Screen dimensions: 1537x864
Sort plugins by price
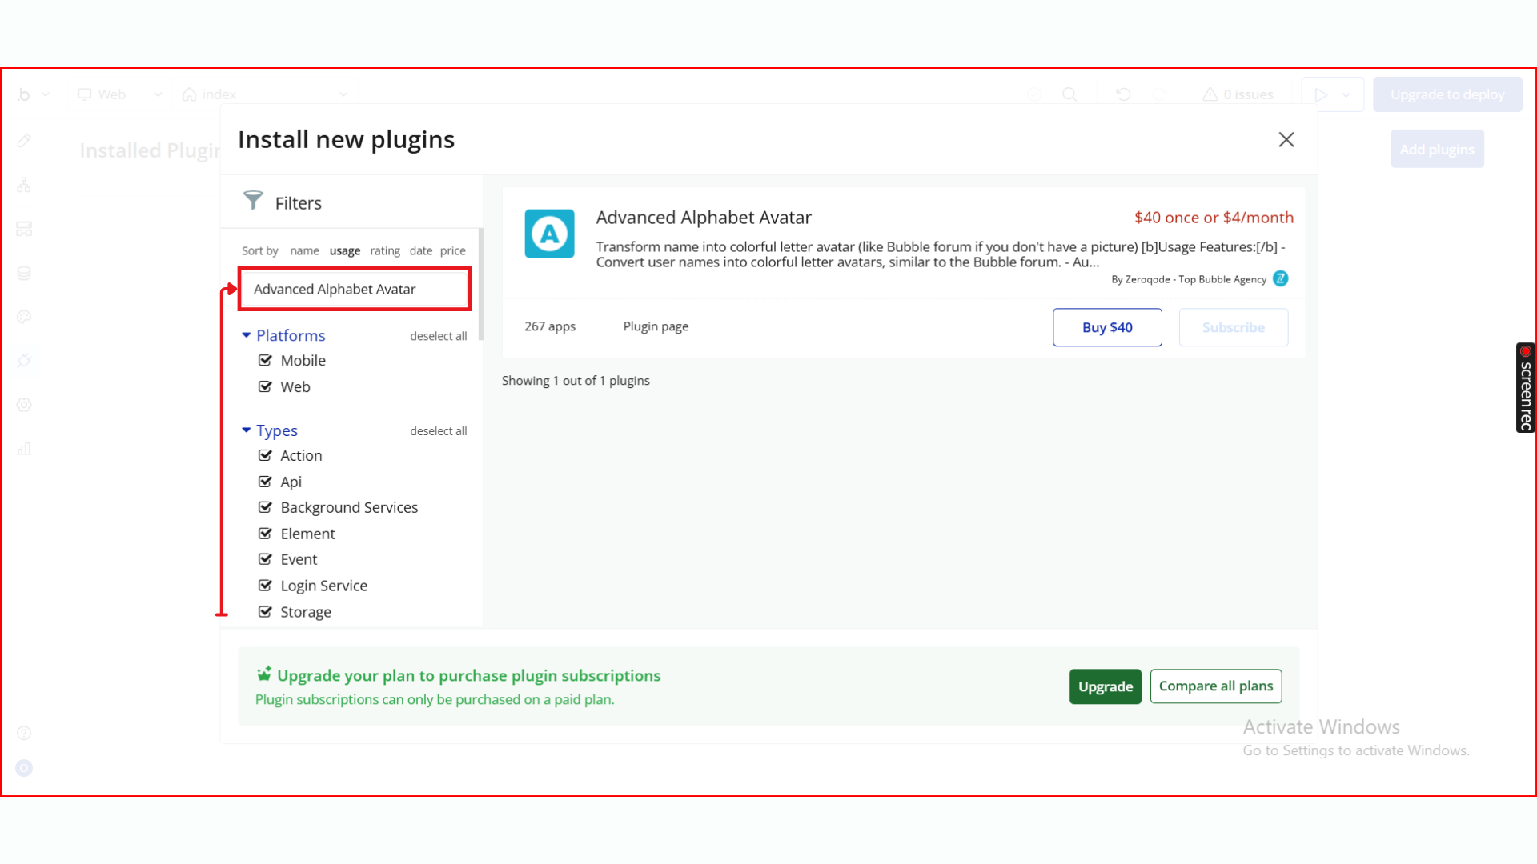(452, 250)
